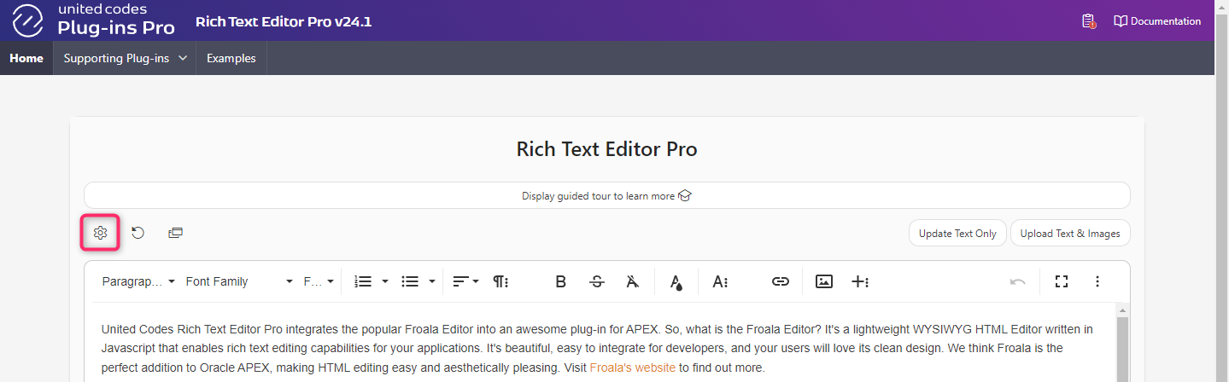
Task: Toggle strikethrough formatting
Action: [597, 281]
